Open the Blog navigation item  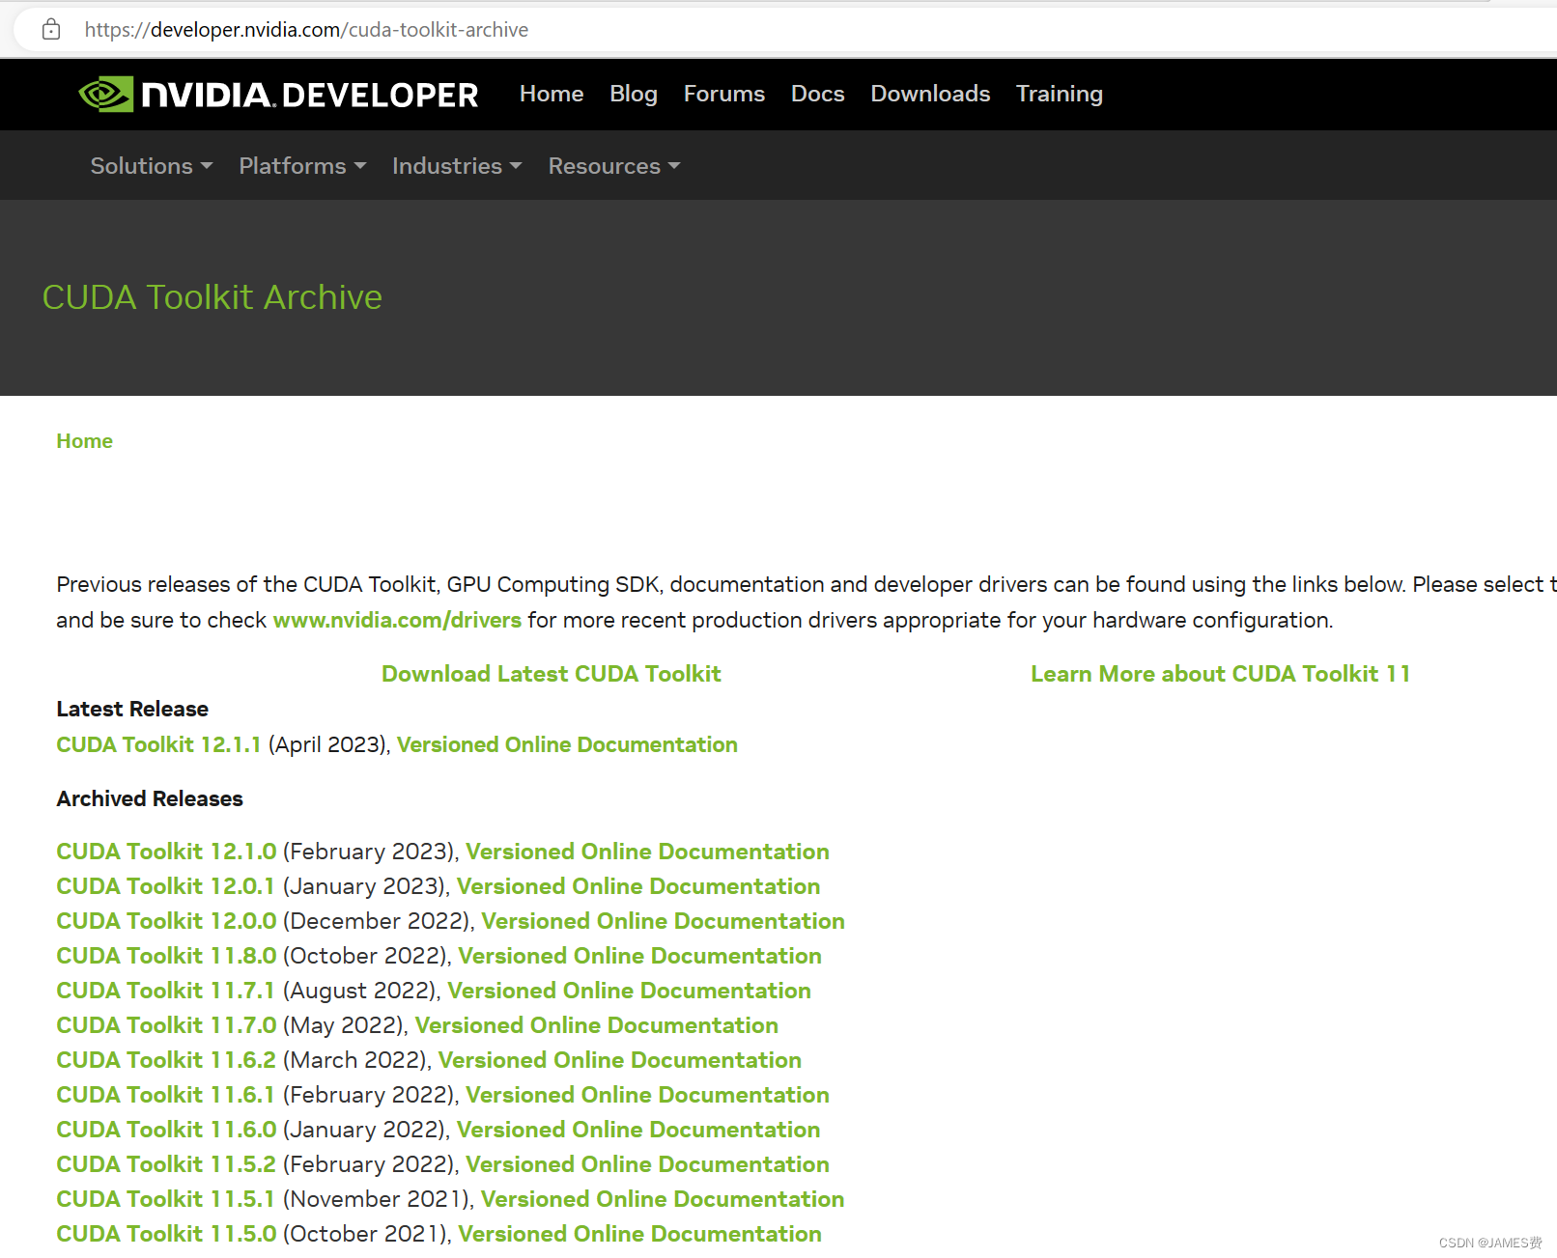point(634,94)
